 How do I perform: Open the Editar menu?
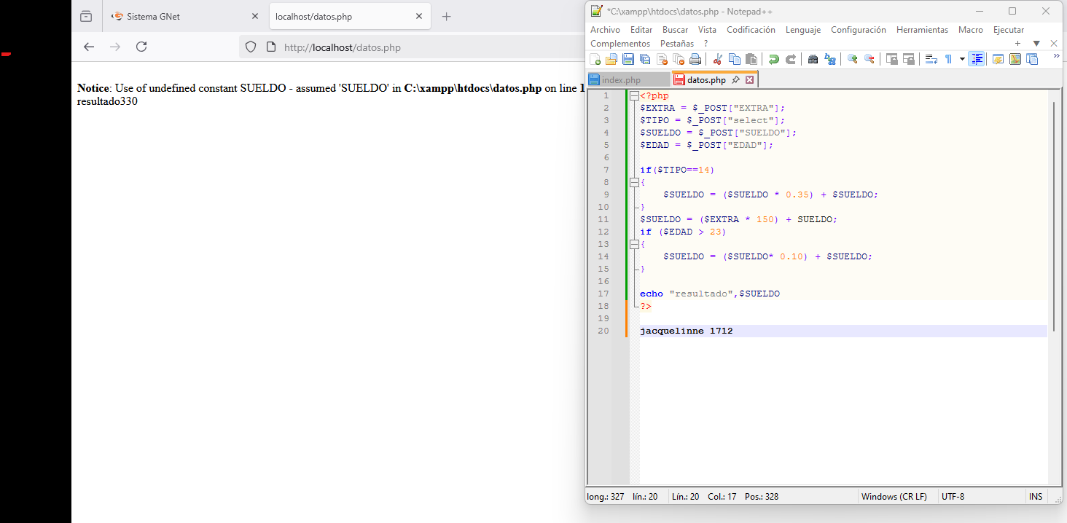pos(641,30)
